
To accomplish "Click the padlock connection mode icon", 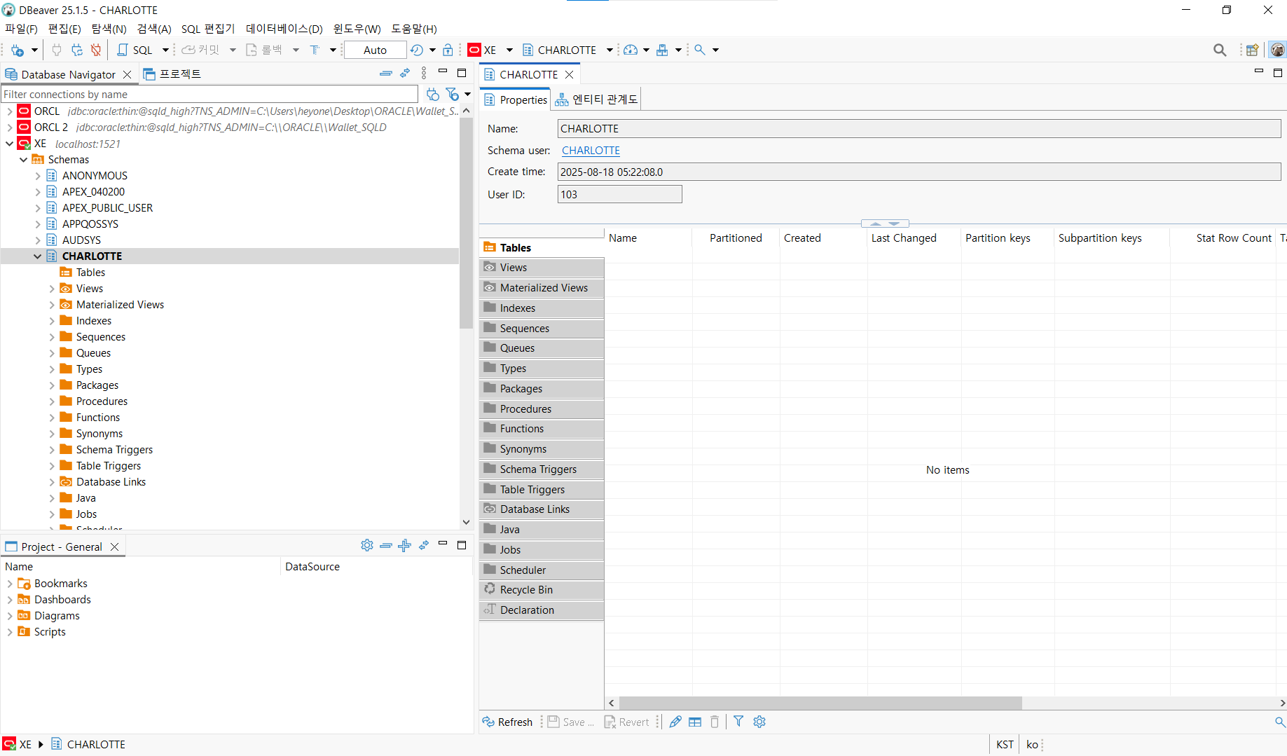I will point(448,50).
